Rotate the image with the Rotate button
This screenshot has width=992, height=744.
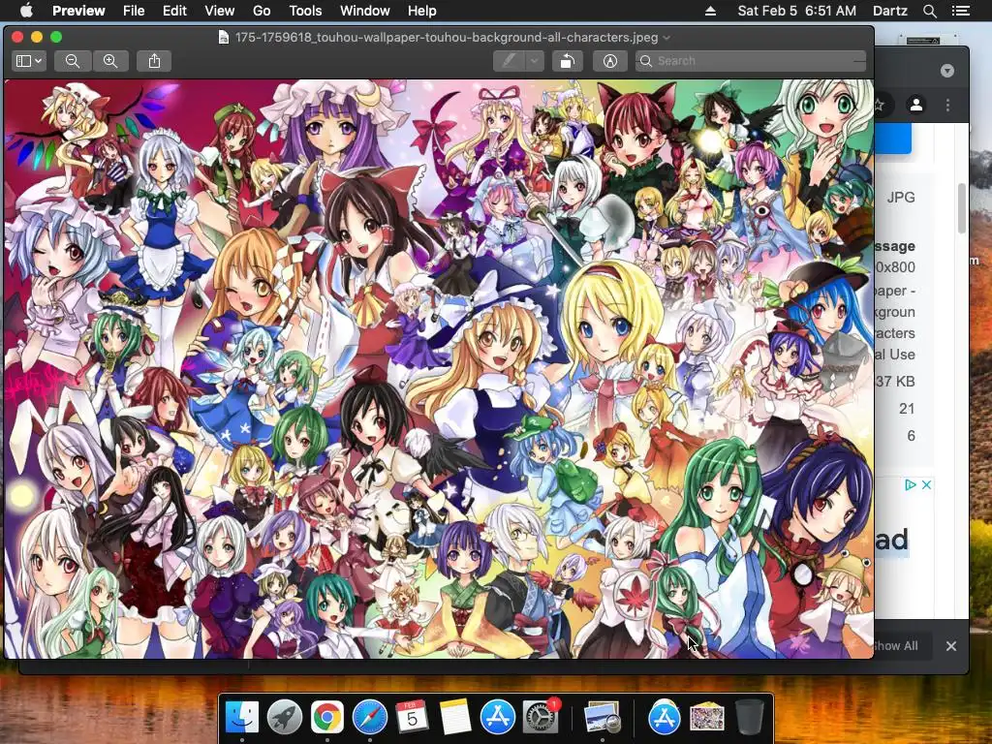[568, 61]
